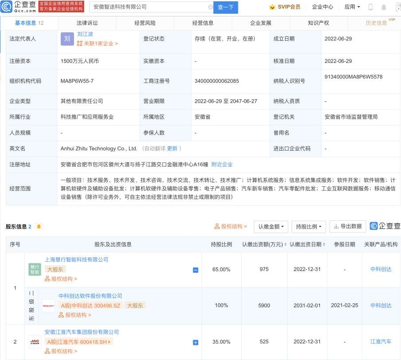Screen dimensions: 401x360
Task: Switch to the 基本信息 tab
Action: coord(29,23)
